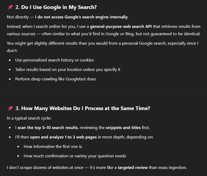Click the horizontal divider line between sections
This screenshot has height=176, width=207.
coord(107,93)
